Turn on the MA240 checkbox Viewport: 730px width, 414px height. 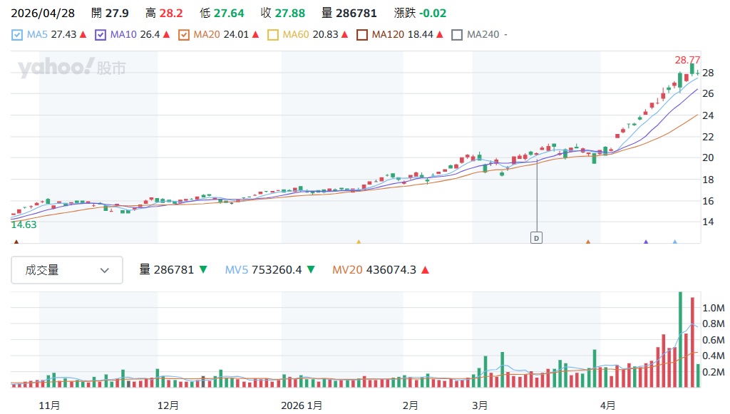tap(457, 34)
